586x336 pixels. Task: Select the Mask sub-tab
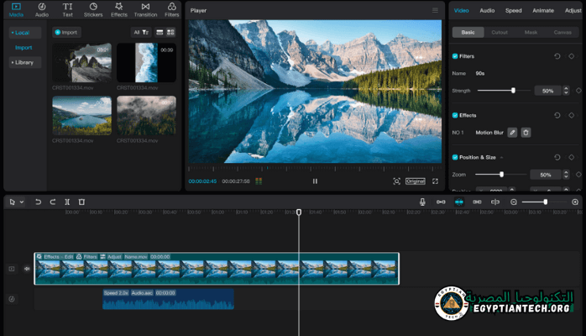pos(531,33)
